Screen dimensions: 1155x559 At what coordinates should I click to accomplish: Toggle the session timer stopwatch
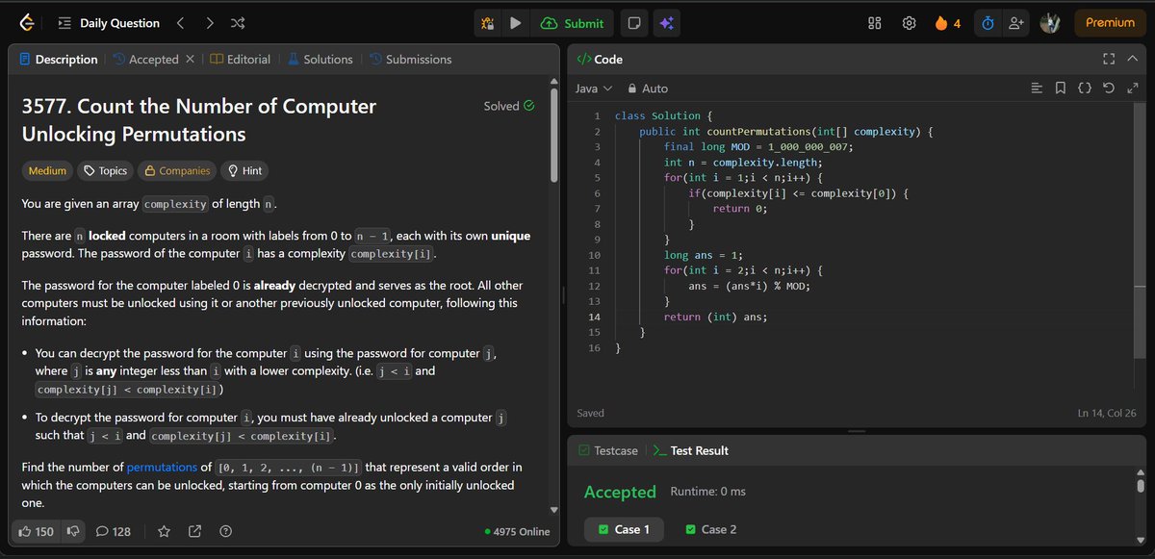tap(988, 22)
